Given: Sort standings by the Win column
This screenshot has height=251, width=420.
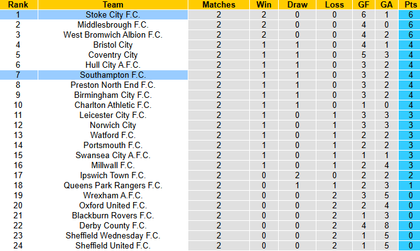Looking at the screenshot, I should pyautogui.click(x=264, y=4).
